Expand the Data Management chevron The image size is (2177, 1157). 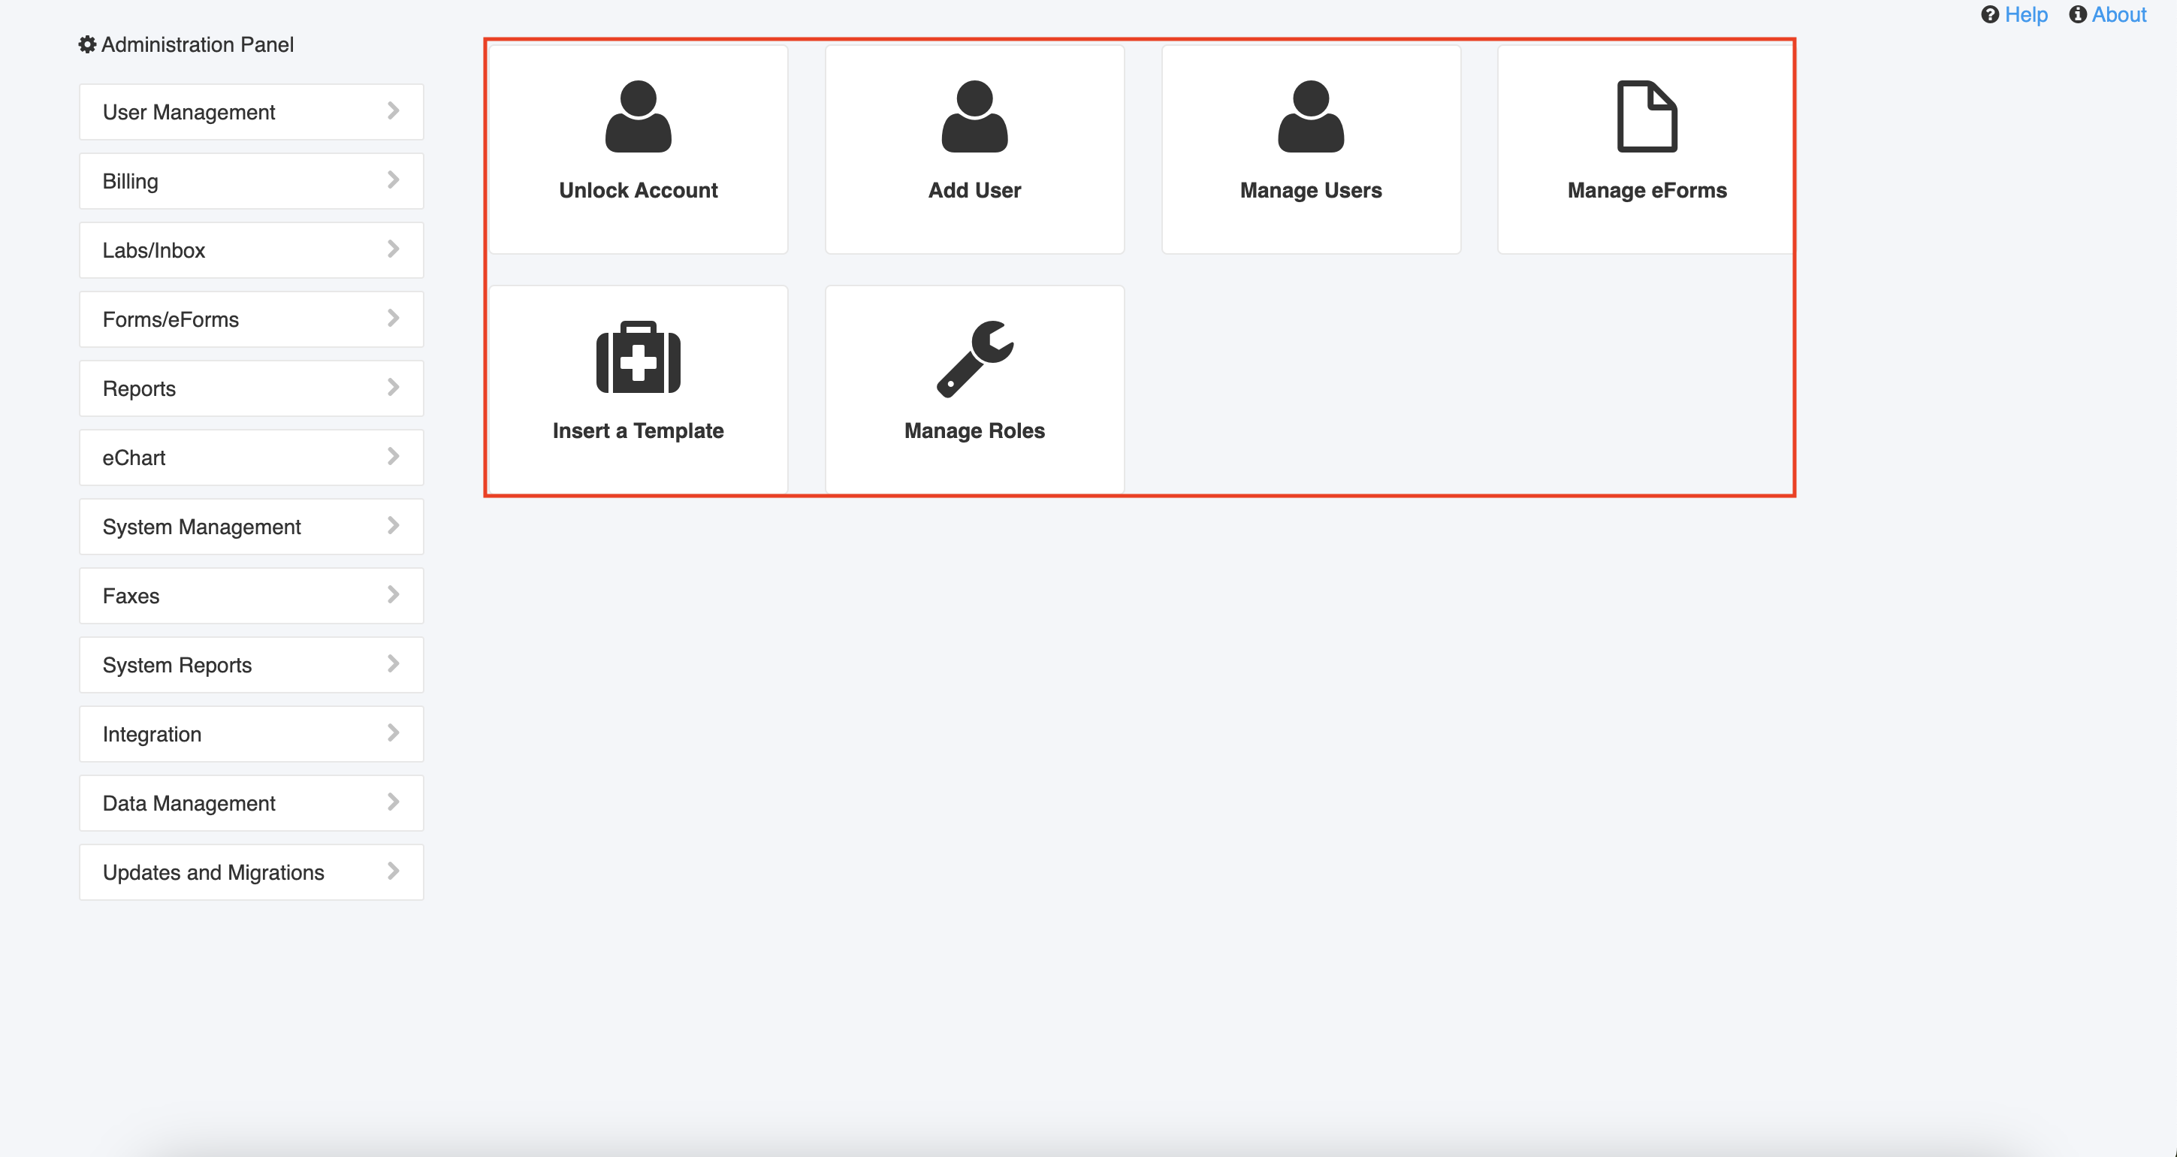393,802
